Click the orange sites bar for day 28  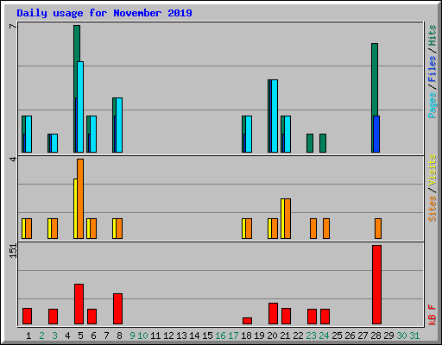pyautogui.click(x=378, y=229)
